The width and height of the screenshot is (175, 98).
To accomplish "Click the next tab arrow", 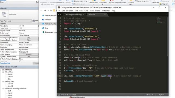I will click(60, 14).
